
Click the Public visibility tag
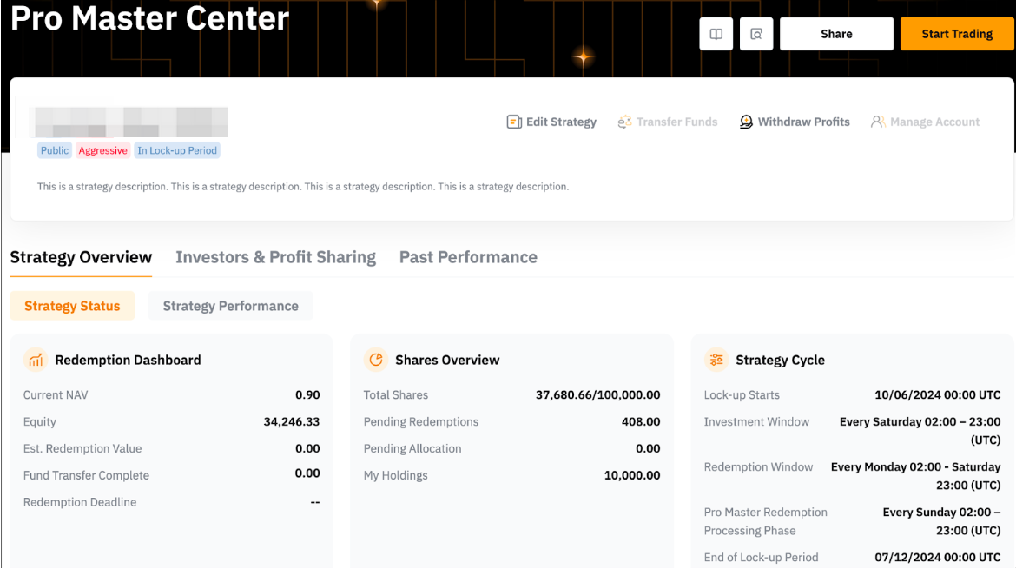tap(54, 150)
